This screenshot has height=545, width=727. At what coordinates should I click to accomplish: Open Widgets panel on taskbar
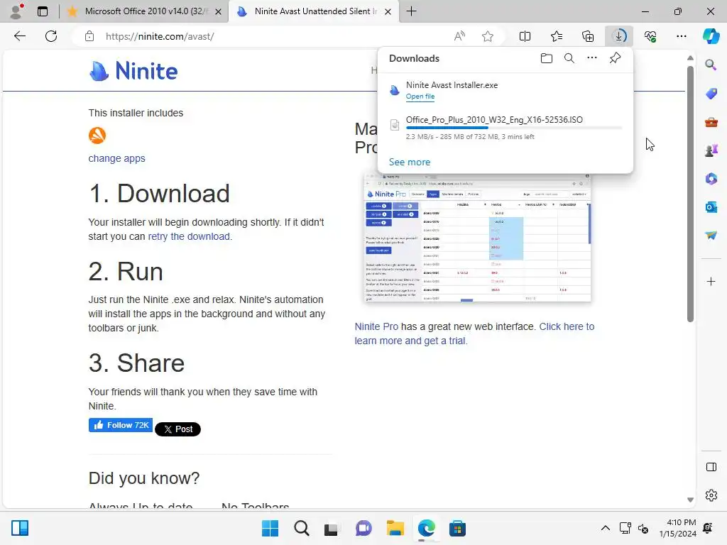[19, 528]
